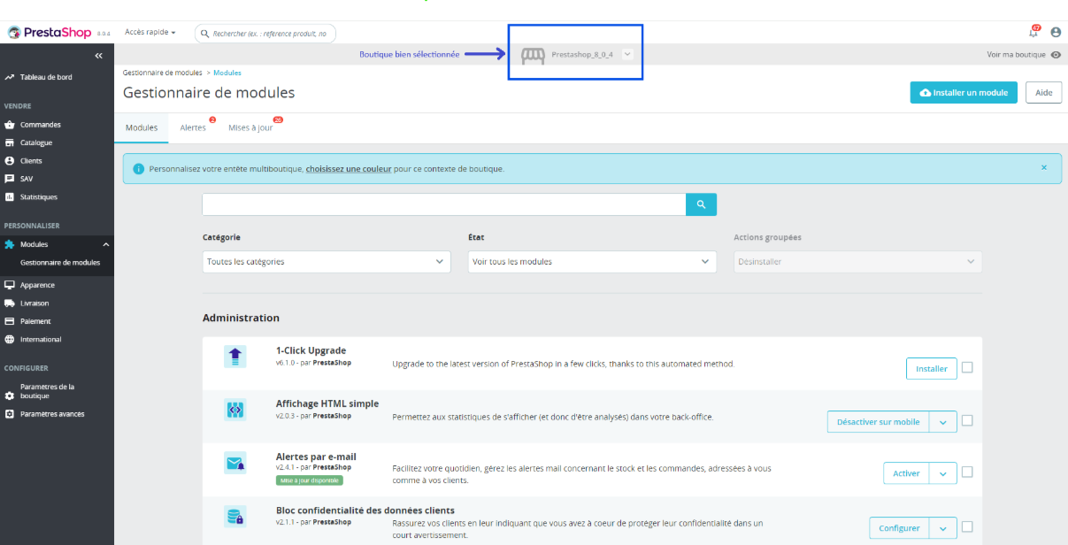Check the box for Affichage HTML simple

coord(967,420)
